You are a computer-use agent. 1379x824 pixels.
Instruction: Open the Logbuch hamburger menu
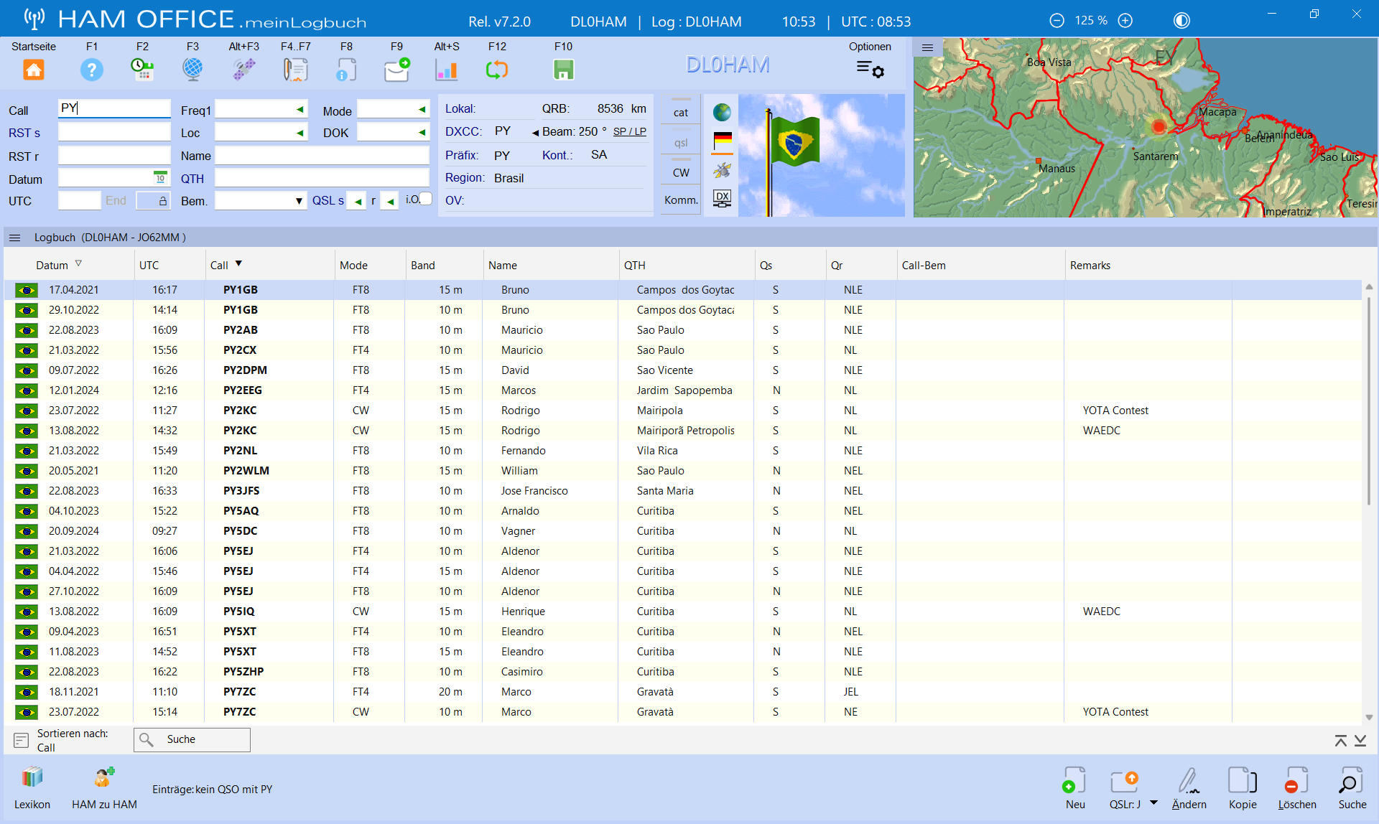(x=14, y=238)
